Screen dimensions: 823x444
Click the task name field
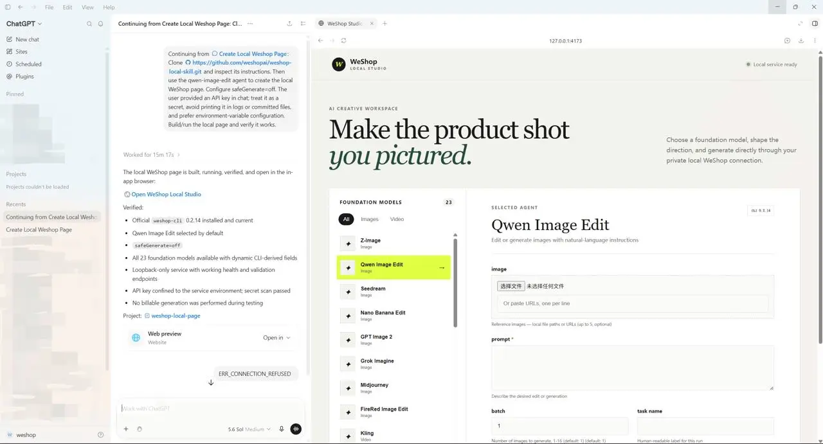(x=705, y=426)
